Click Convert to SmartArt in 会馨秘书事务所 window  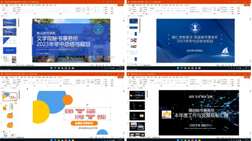click(x=68, y=84)
